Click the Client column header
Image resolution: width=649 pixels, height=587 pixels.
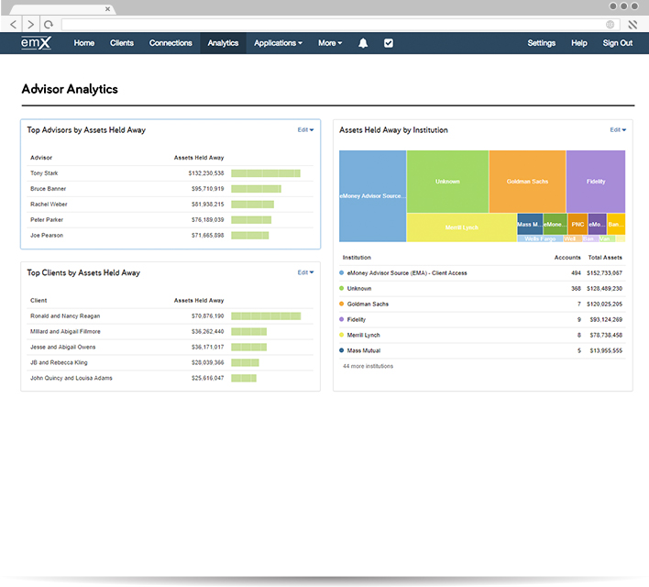[38, 300]
